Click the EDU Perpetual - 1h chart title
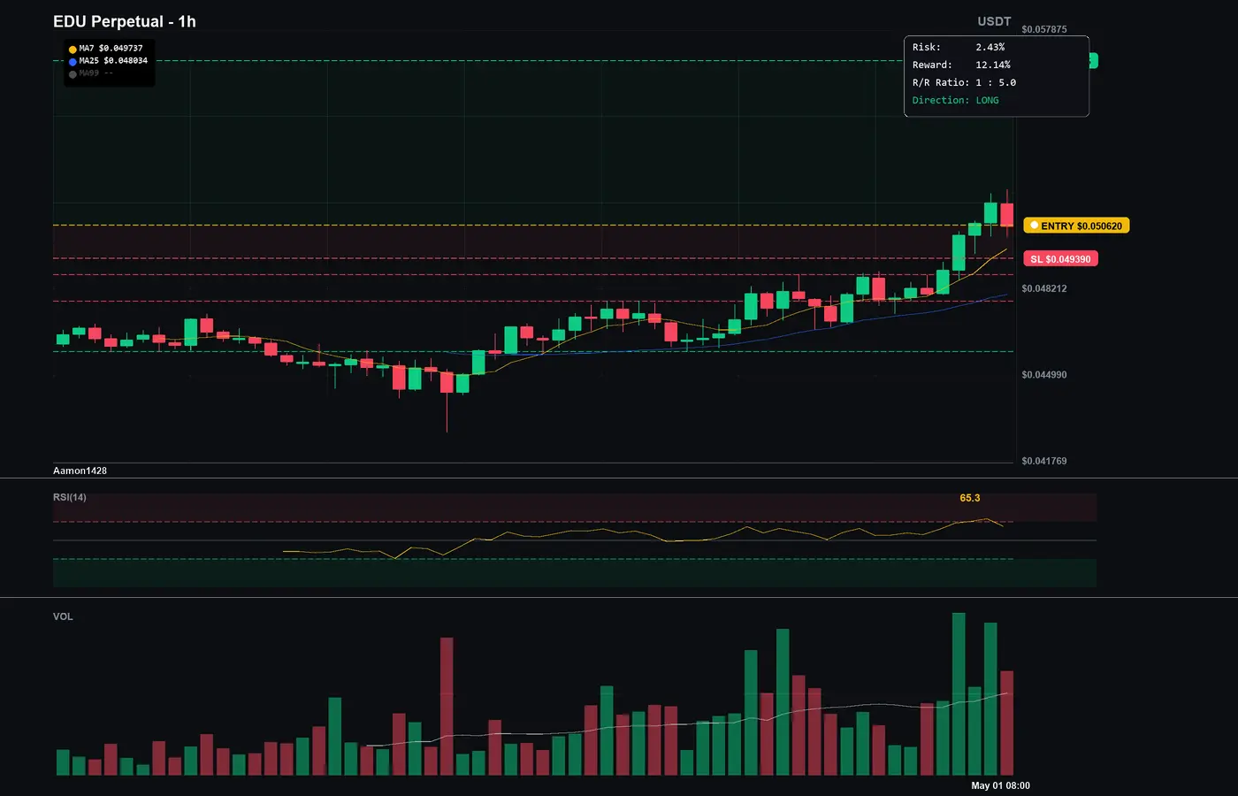This screenshot has height=796, width=1238. 125,21
